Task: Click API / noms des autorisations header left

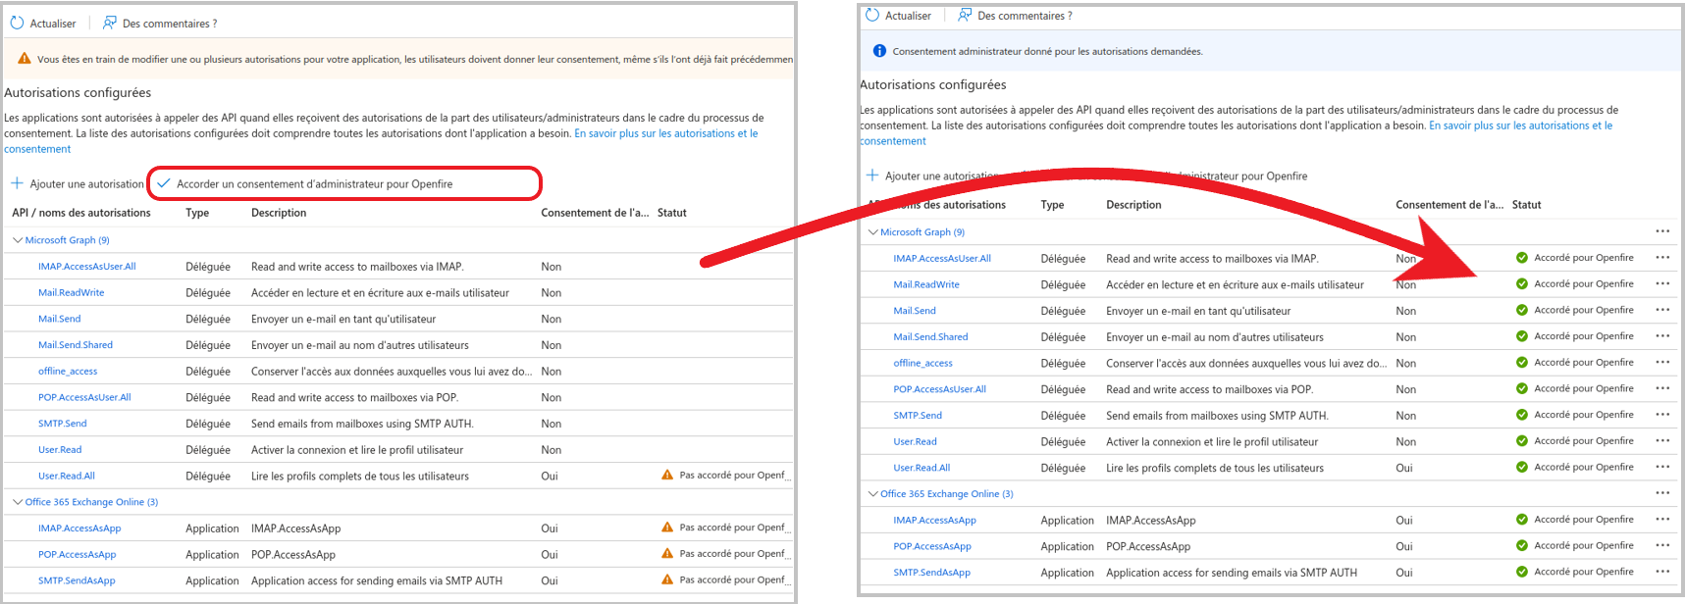Action: point(81,213)
